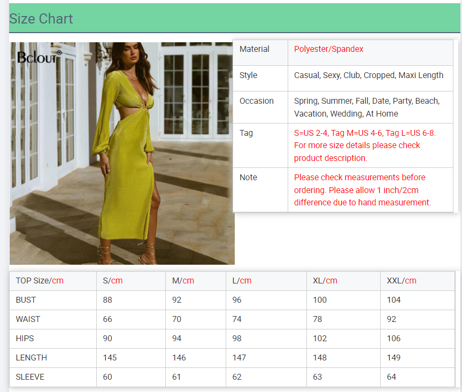Click the Size Chart heading
Viewport: 462px width, 392px height.
coord(41,19)
